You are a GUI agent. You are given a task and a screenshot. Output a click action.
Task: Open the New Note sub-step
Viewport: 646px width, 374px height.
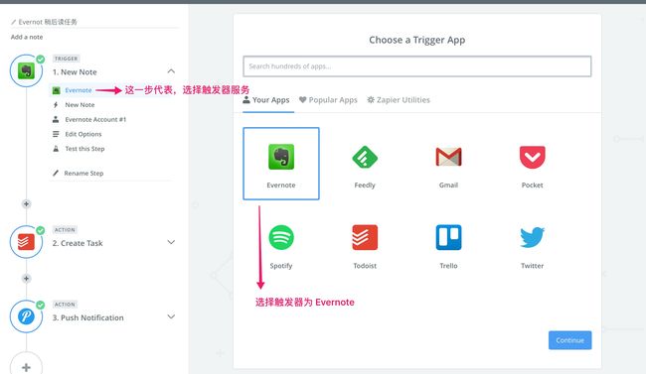point(80,105)
